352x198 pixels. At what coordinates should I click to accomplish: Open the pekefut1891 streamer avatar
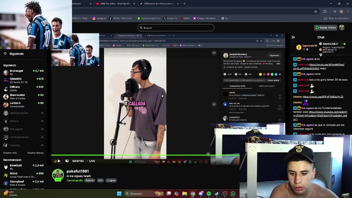(x=58, y=175)
